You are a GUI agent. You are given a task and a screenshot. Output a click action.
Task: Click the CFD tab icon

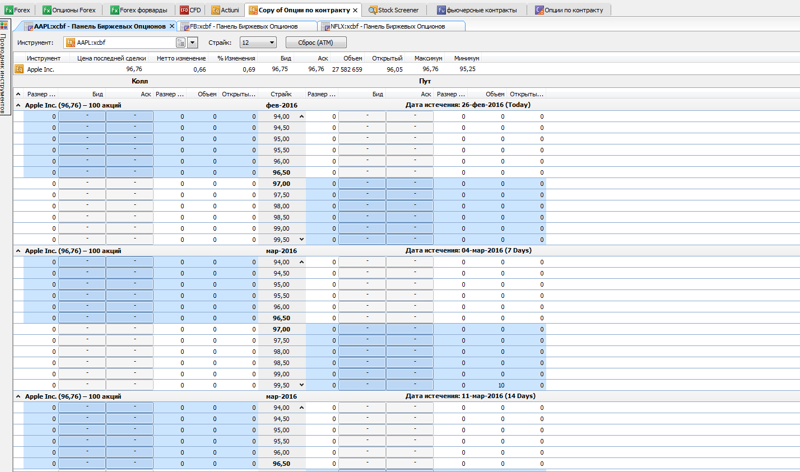coord(184,10)
